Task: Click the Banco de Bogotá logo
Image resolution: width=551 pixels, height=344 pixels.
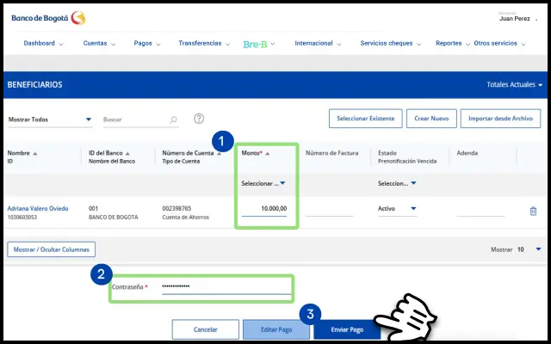Action: point(48,18)
